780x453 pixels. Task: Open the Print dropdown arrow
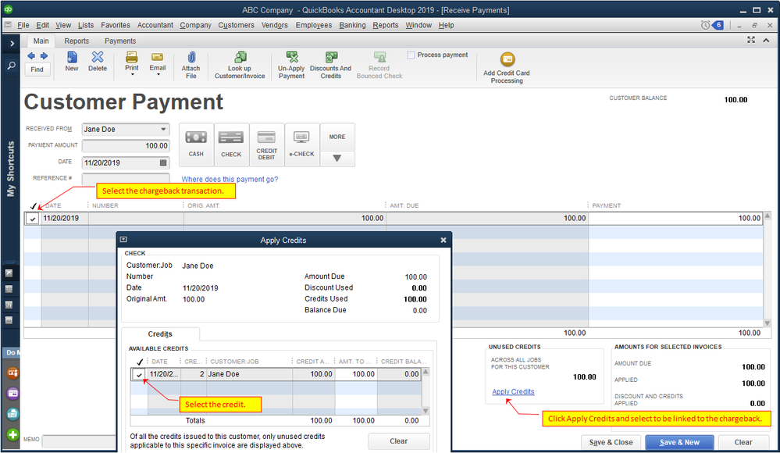point(132,75)
